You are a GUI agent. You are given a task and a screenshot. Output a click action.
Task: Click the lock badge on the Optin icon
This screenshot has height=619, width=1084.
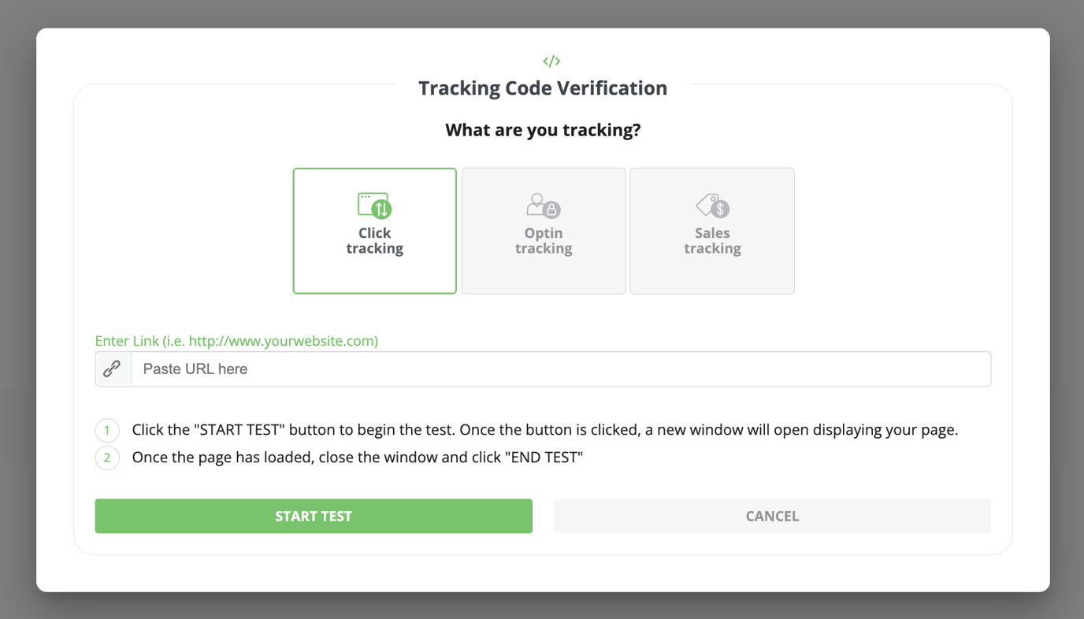(x=551, y=211)
